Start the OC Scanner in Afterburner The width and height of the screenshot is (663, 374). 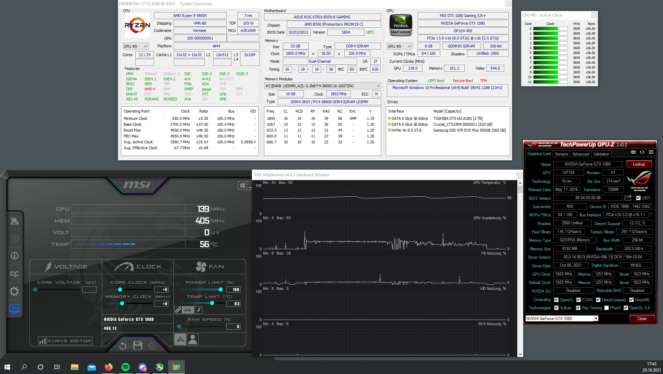point(14,274)
